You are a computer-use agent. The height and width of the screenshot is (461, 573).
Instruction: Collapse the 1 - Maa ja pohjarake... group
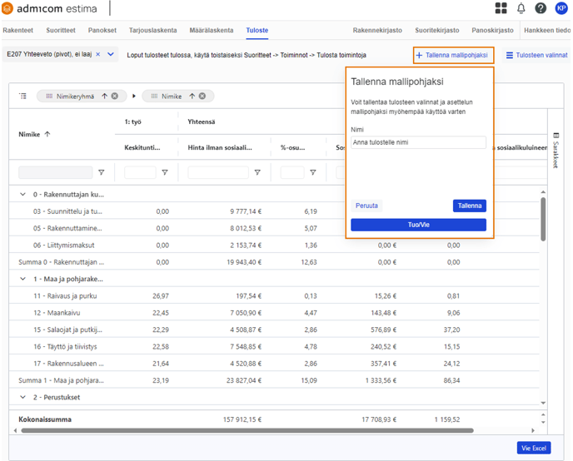tap(22, 279)
